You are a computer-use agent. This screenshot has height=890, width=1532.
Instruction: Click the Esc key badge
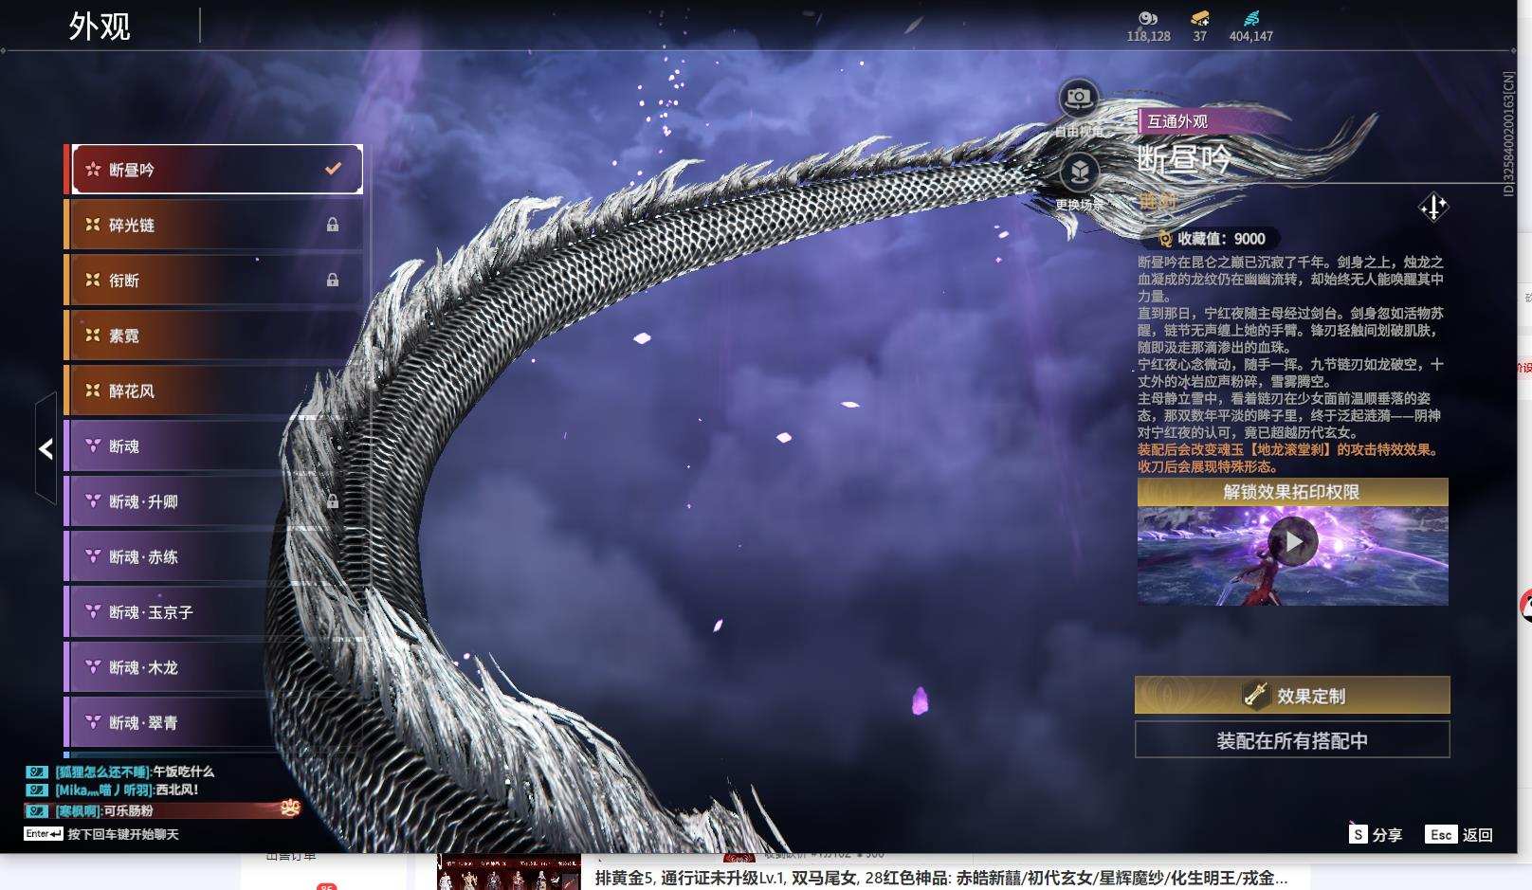pos(1441,834)
